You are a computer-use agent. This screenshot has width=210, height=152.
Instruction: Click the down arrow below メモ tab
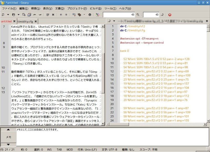pos(8,144)
